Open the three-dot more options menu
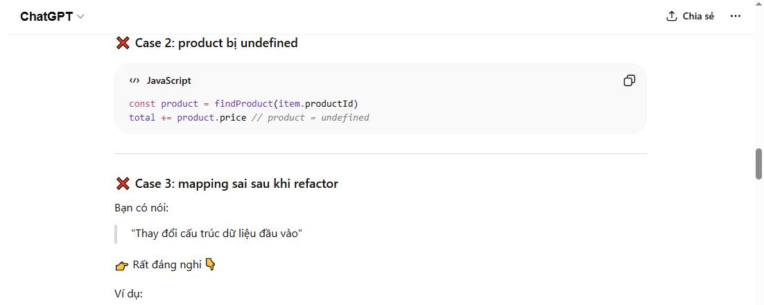 click(x=736, y=17)
